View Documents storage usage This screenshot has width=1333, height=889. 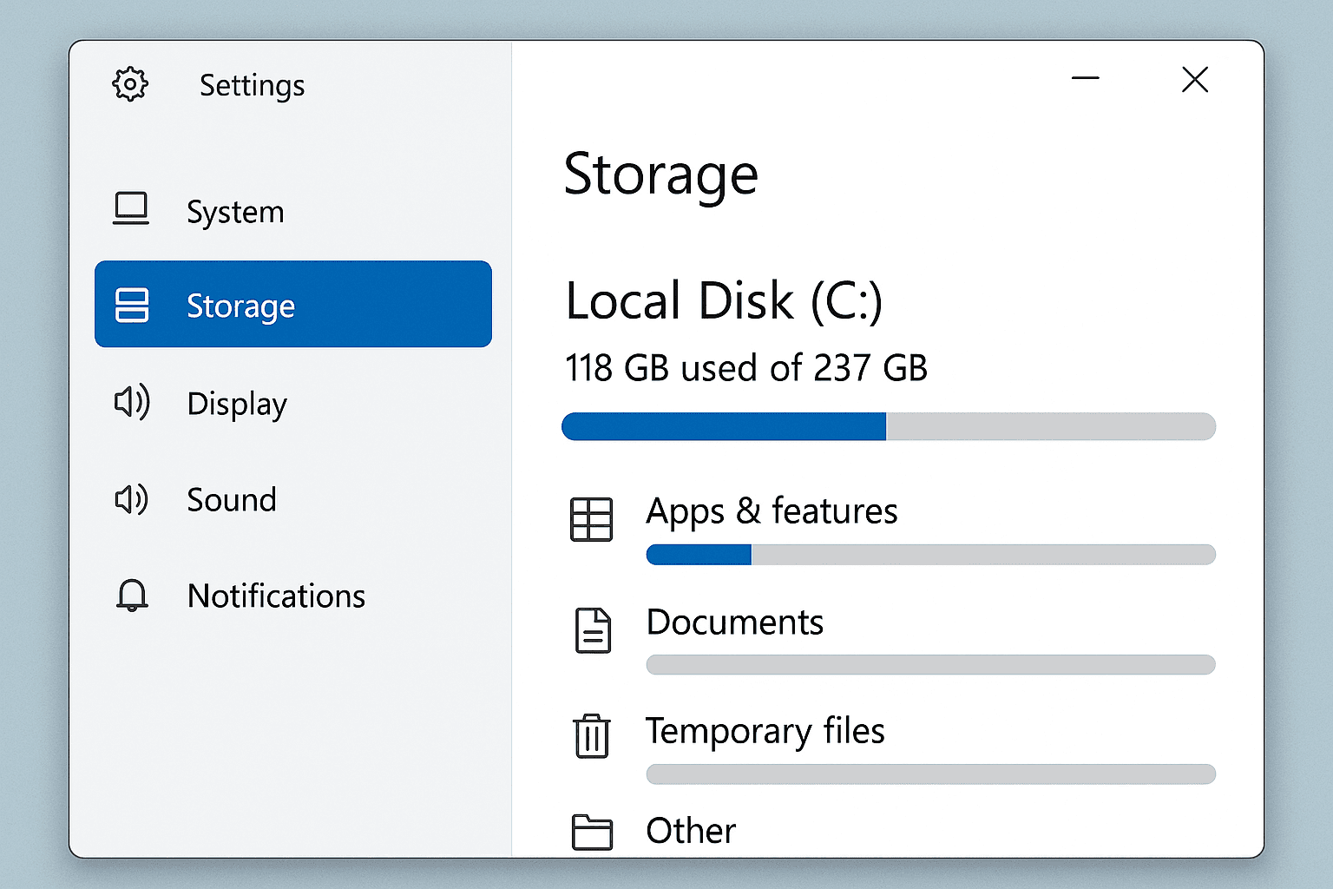[x=734, y=622]
